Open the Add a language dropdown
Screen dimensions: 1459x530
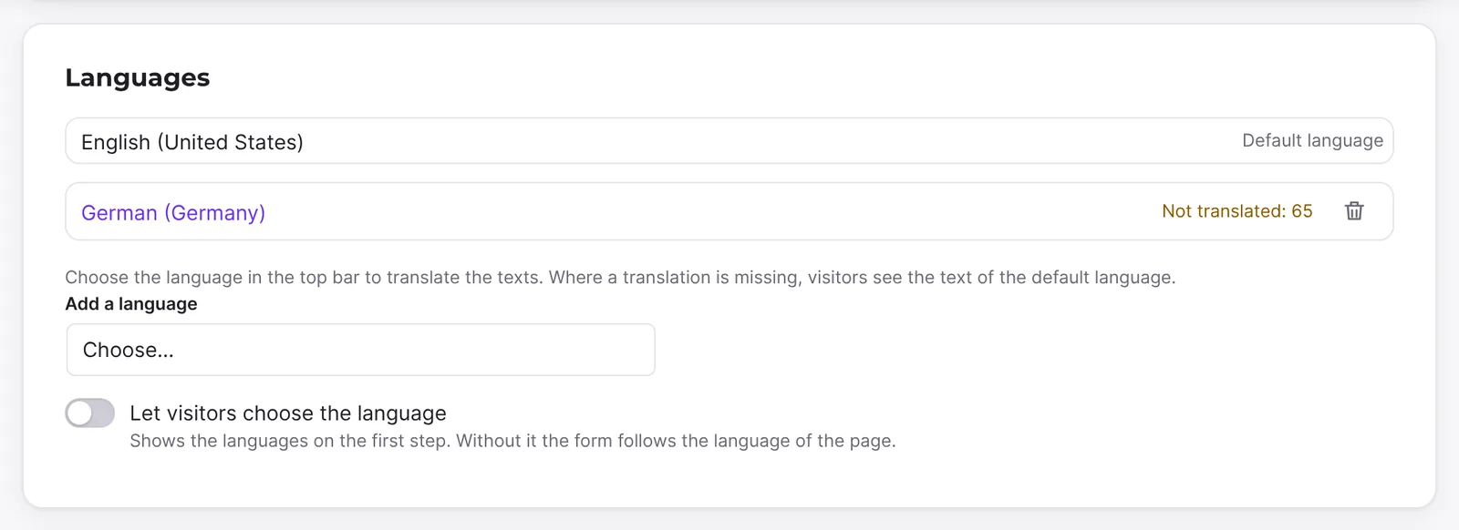point(361,350)
